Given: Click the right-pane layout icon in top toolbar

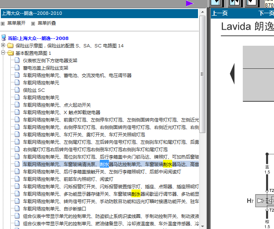Looking at the screenshot, I should coord(252,2).
